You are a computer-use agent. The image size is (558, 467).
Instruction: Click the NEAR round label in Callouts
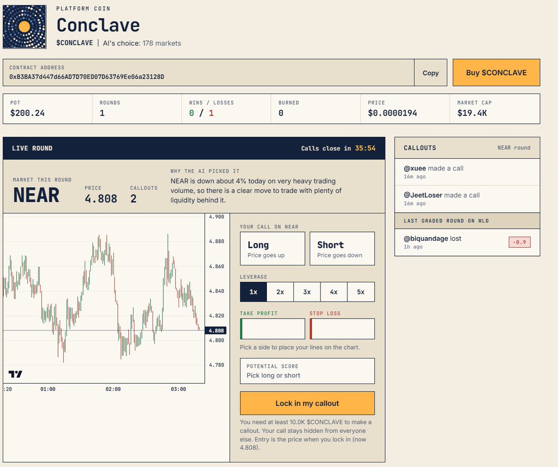click(514, 148)
